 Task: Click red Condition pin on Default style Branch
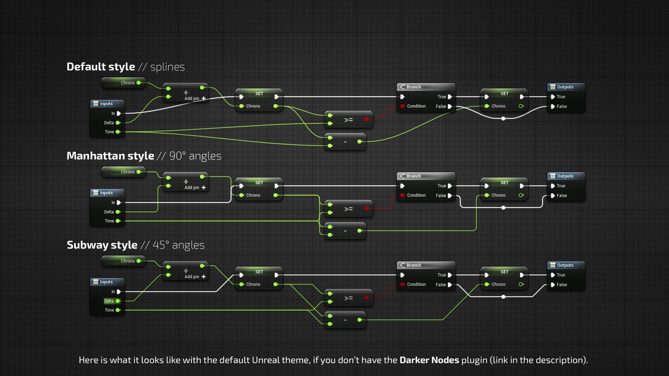tap(402, 106)
